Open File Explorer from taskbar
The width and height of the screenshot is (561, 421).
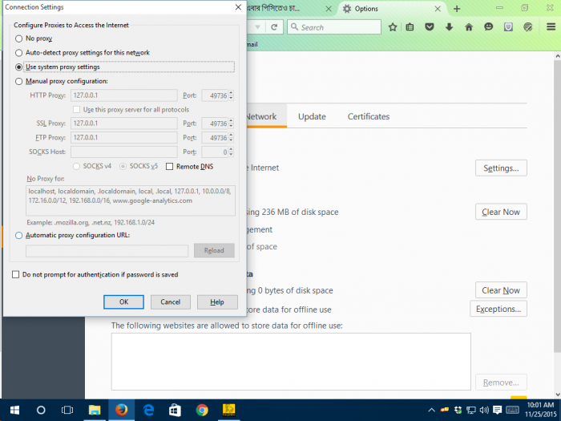point(95,411)
